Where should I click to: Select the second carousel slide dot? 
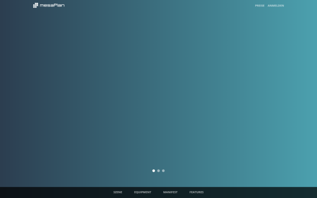pyautogui.click(x=158, y=171)
